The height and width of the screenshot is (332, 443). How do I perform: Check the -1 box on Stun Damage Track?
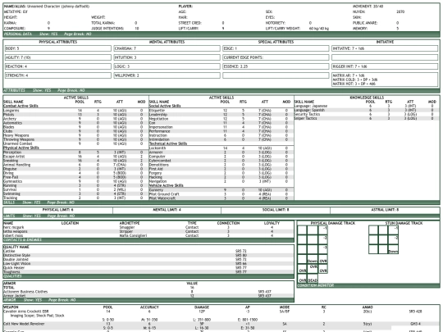click(393, 230)
